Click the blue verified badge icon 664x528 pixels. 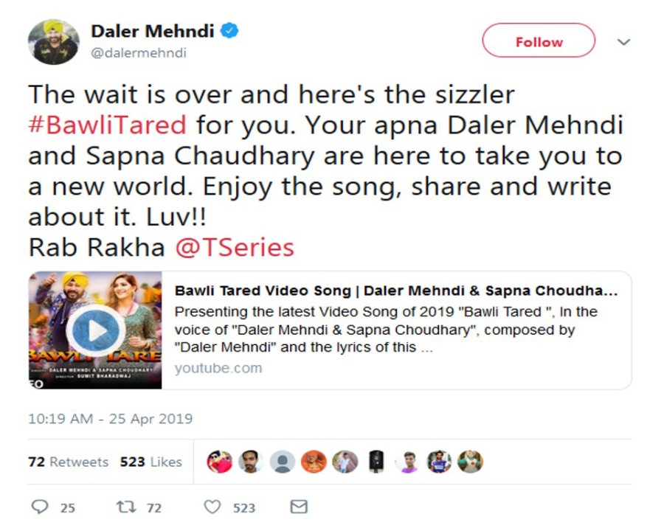231,32
